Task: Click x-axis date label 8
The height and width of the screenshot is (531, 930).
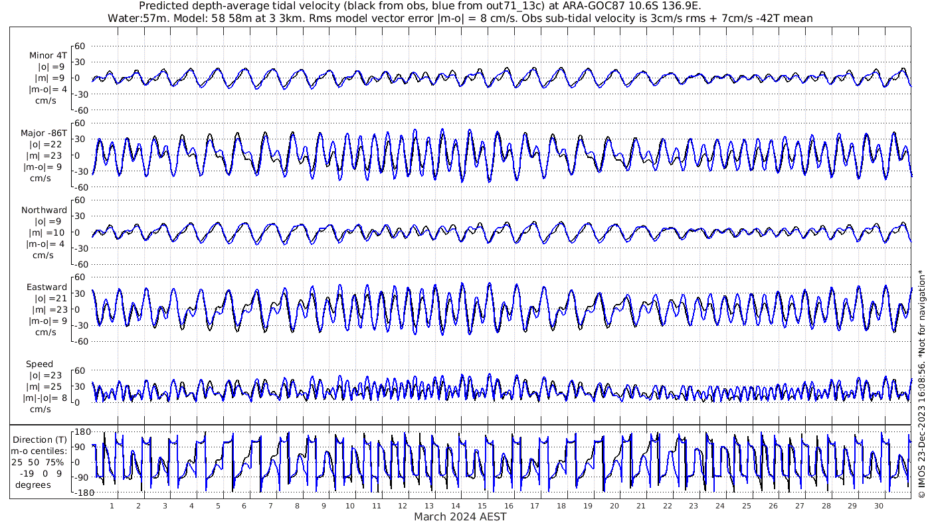Action: (x=297, y=506)
